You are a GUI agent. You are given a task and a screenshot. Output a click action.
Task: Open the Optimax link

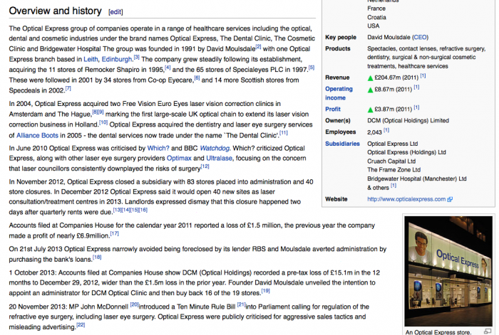click(179, 158)
